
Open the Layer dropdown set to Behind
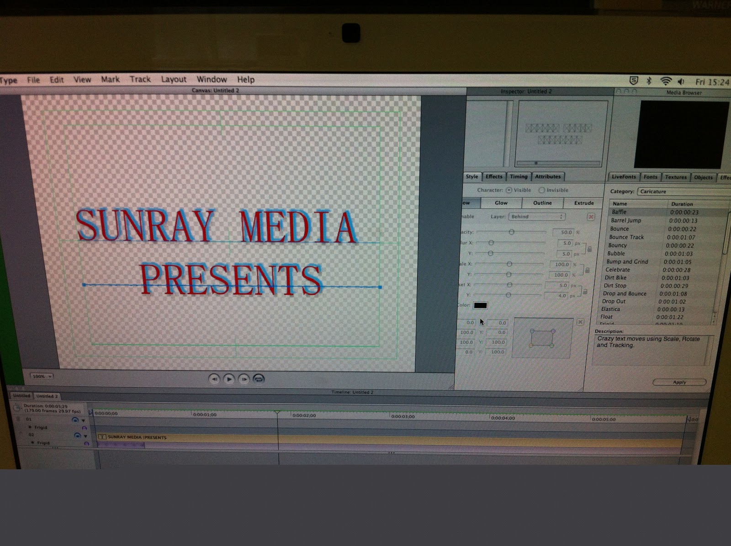537,216
